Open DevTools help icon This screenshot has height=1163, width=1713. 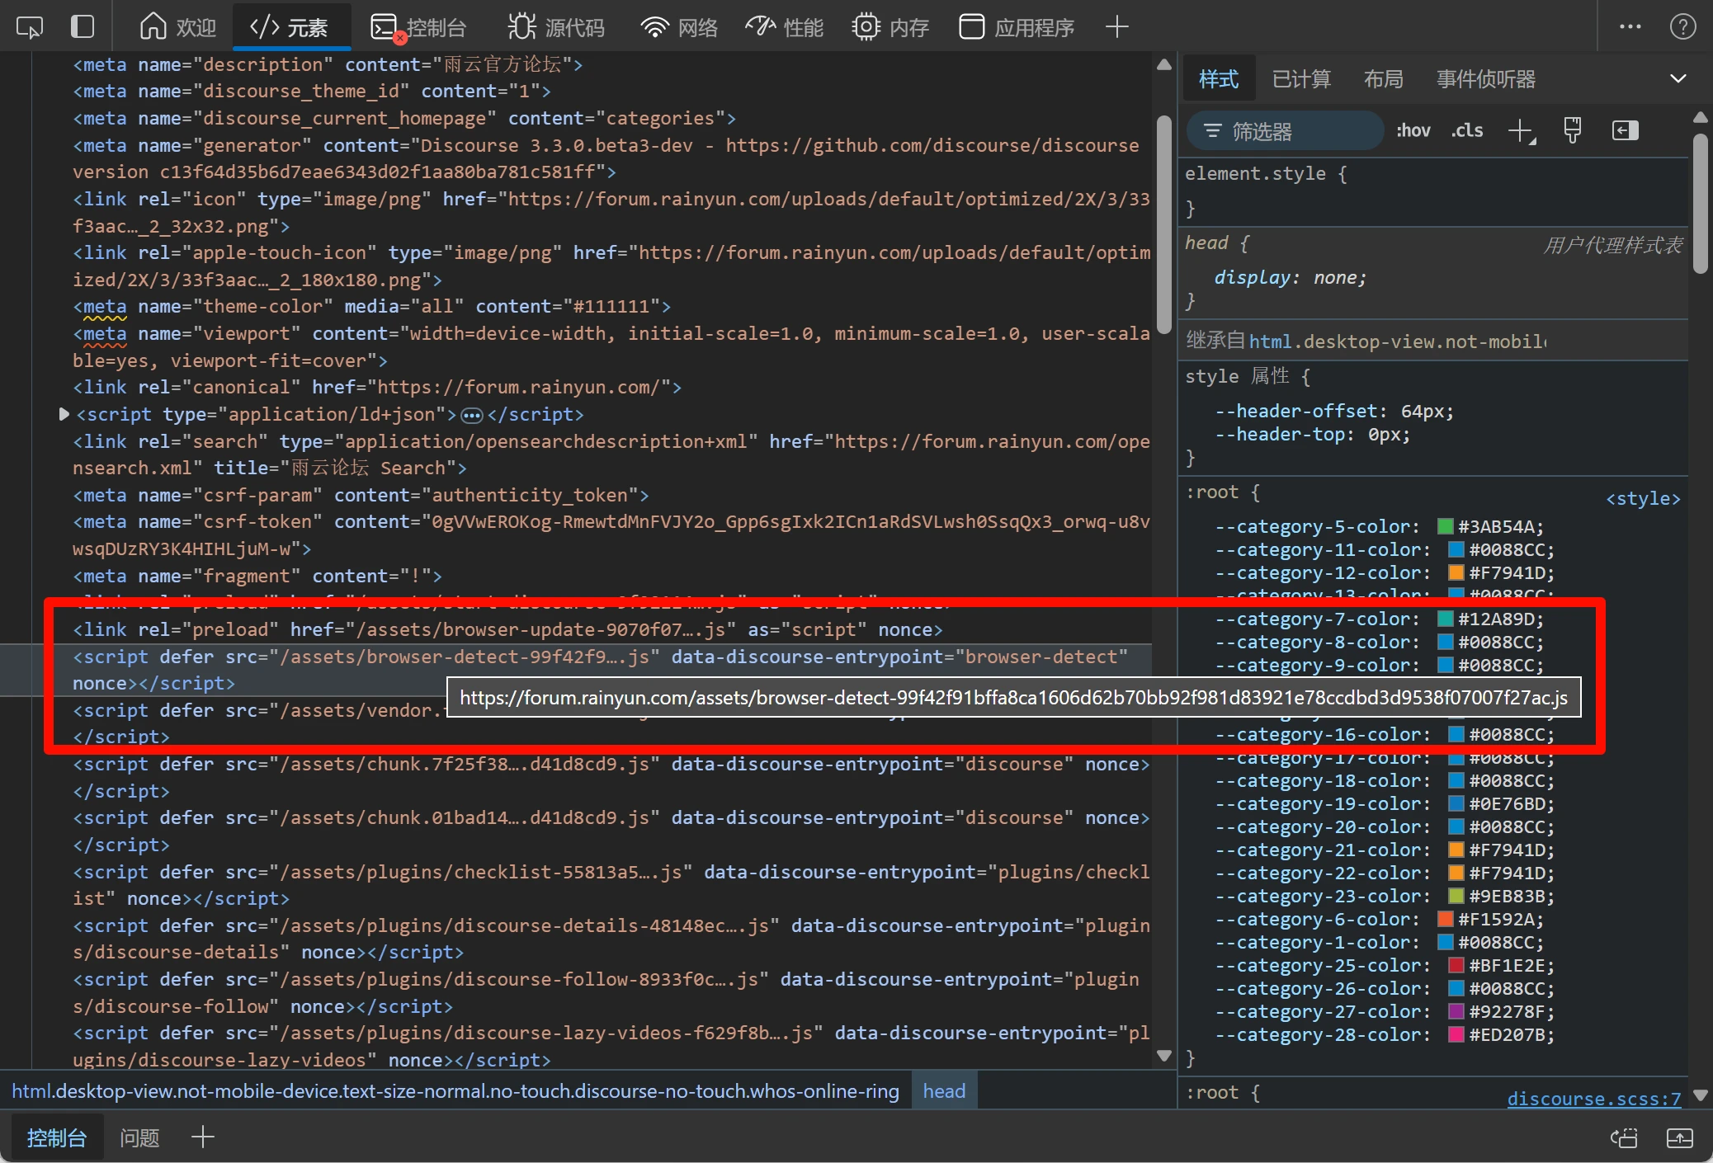pos(1682,27)
